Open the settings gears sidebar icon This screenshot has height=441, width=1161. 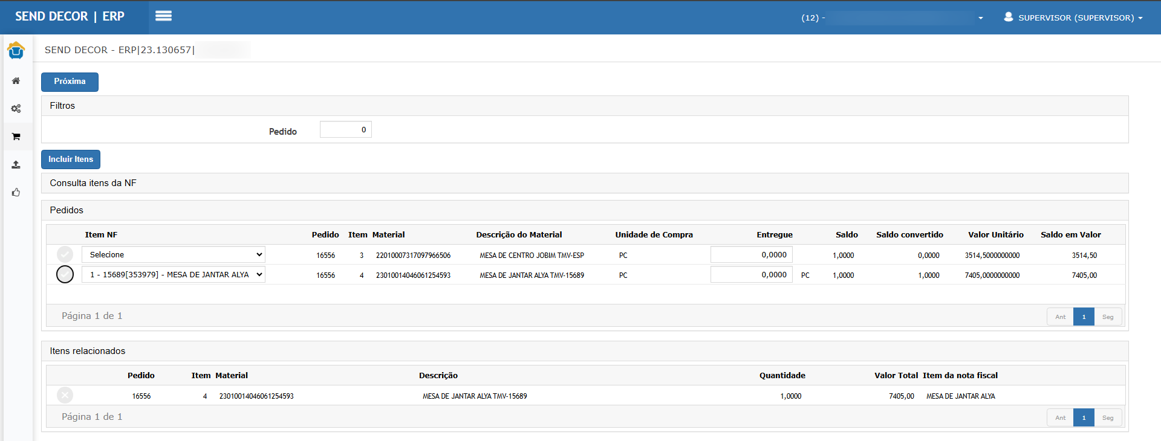tap(16, 109)
